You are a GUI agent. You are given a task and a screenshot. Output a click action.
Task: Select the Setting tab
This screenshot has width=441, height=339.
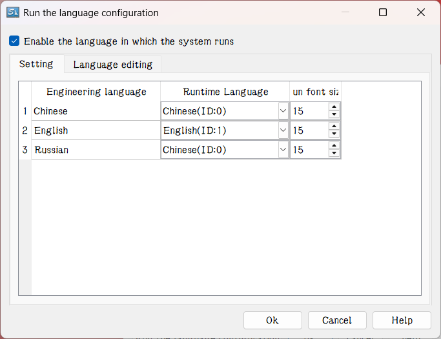(36, 64)
